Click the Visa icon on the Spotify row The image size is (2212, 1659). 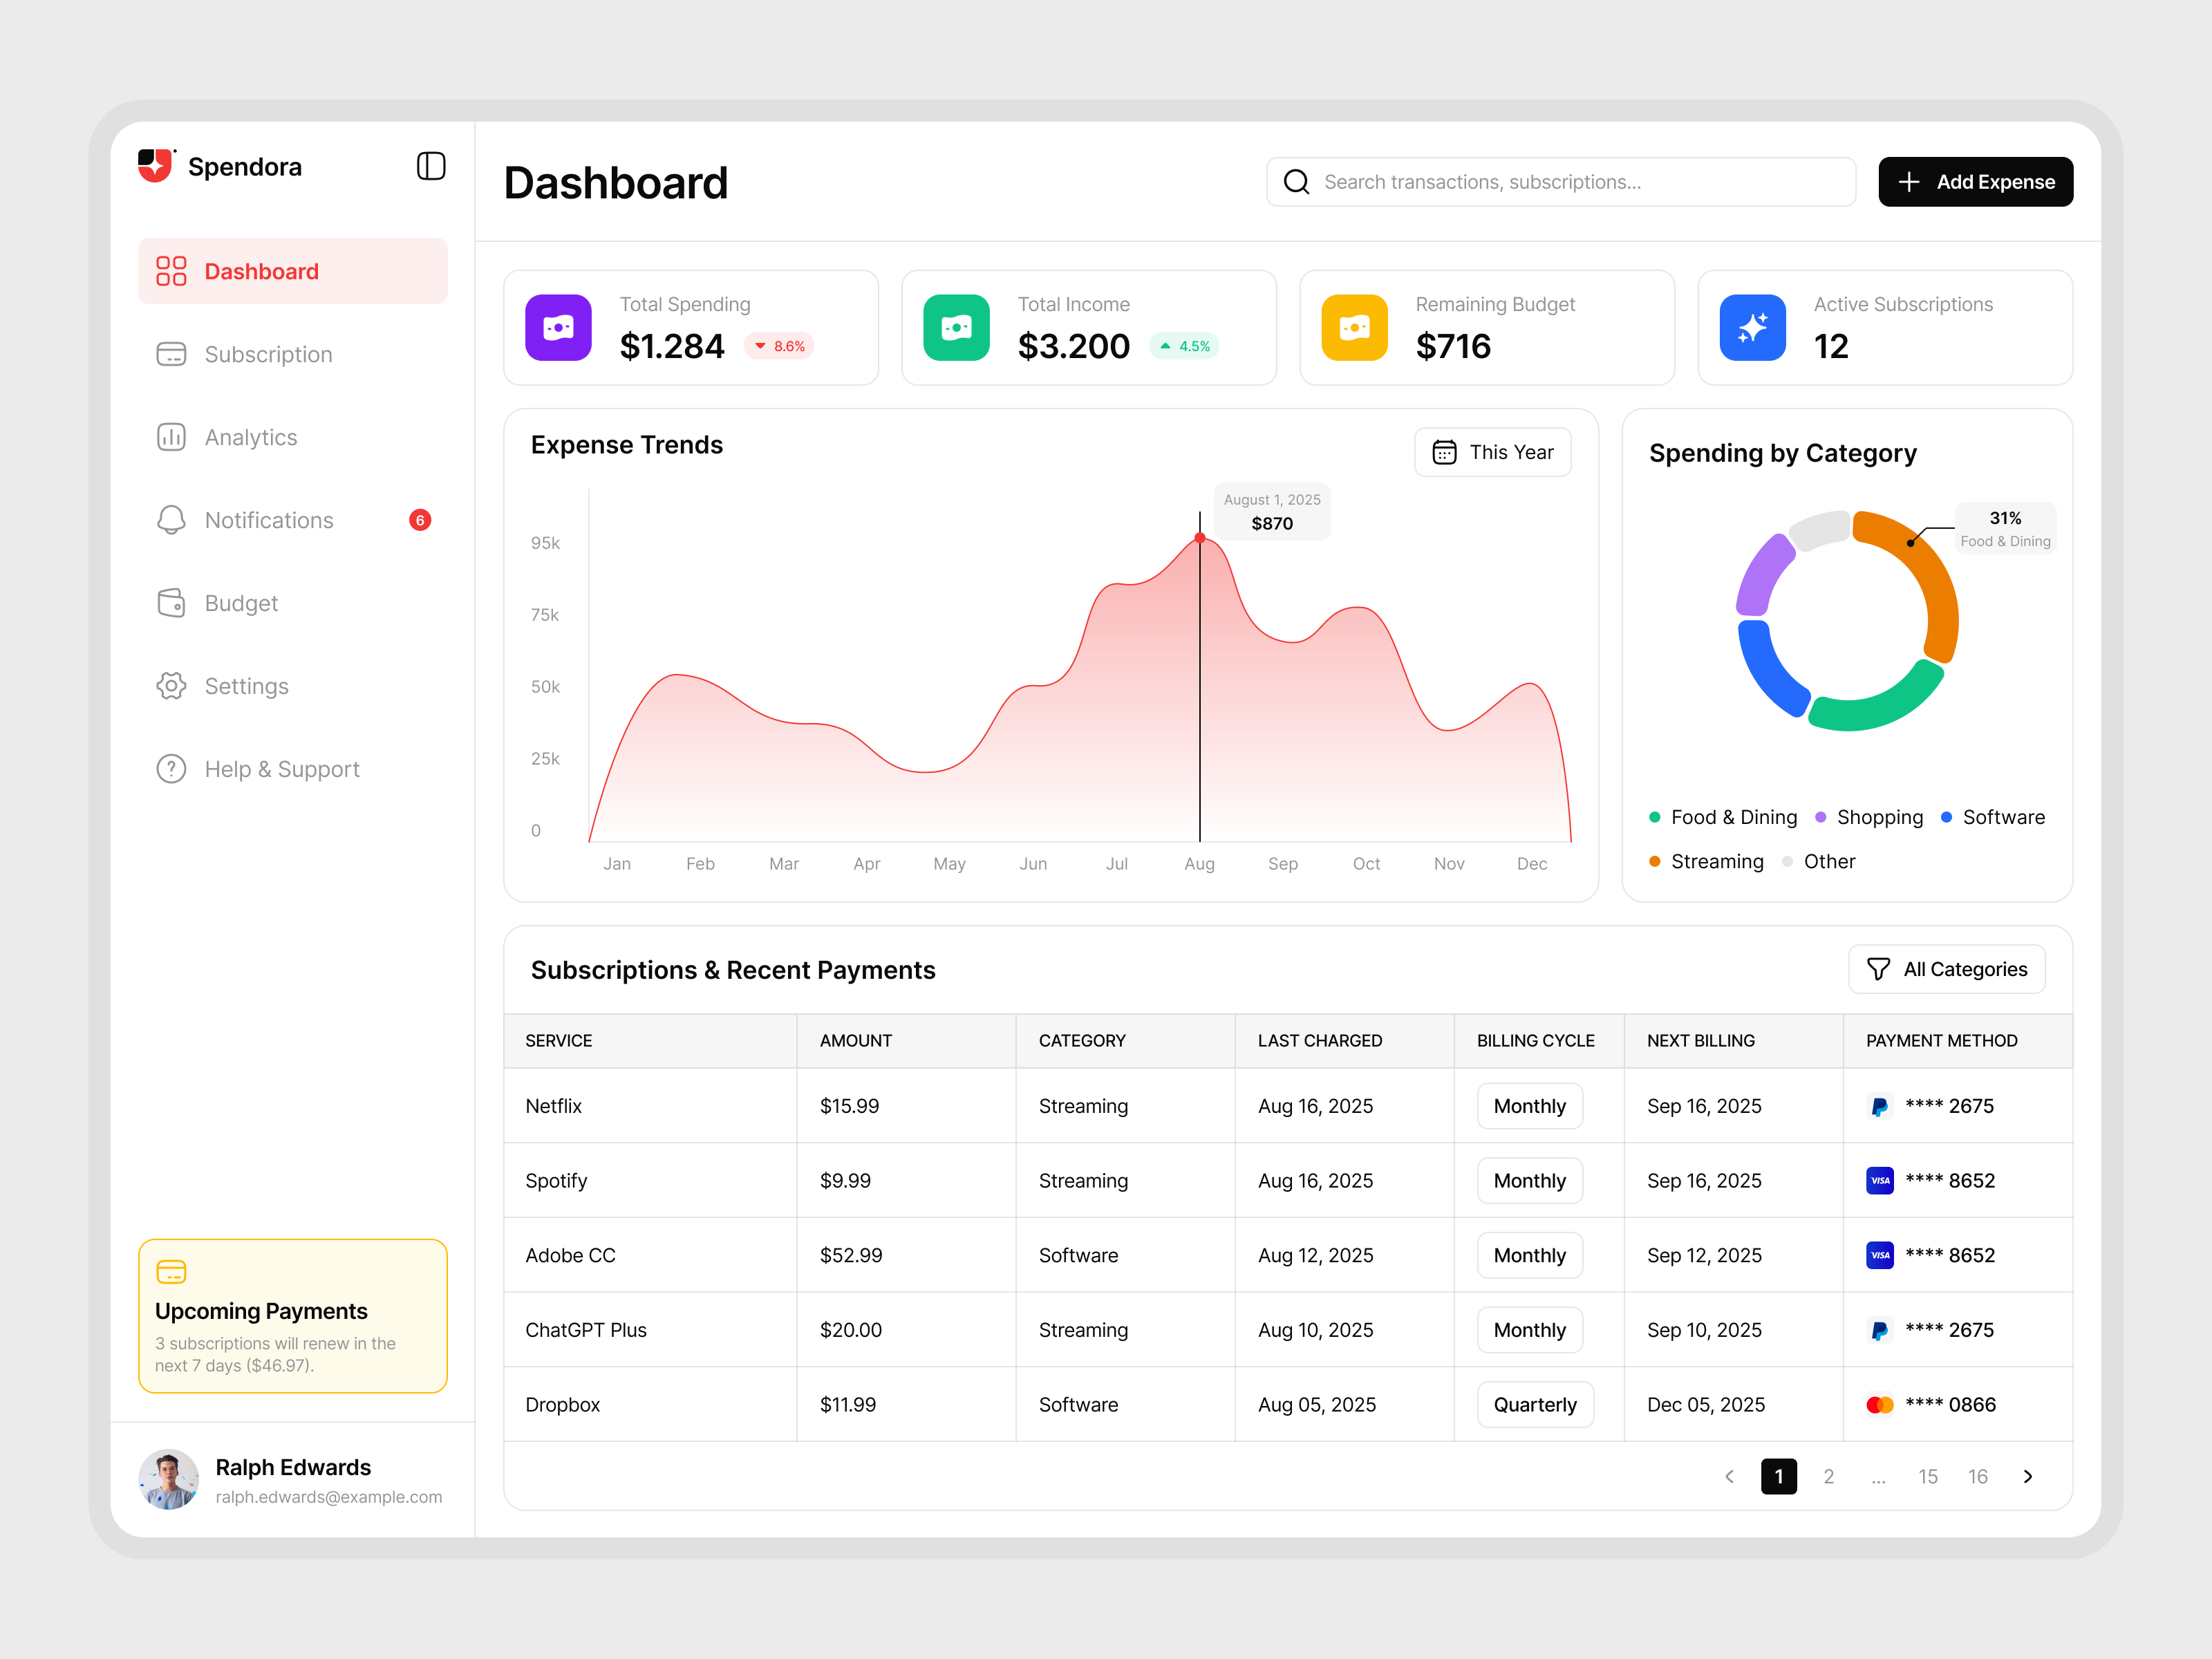point(1880,1180)
